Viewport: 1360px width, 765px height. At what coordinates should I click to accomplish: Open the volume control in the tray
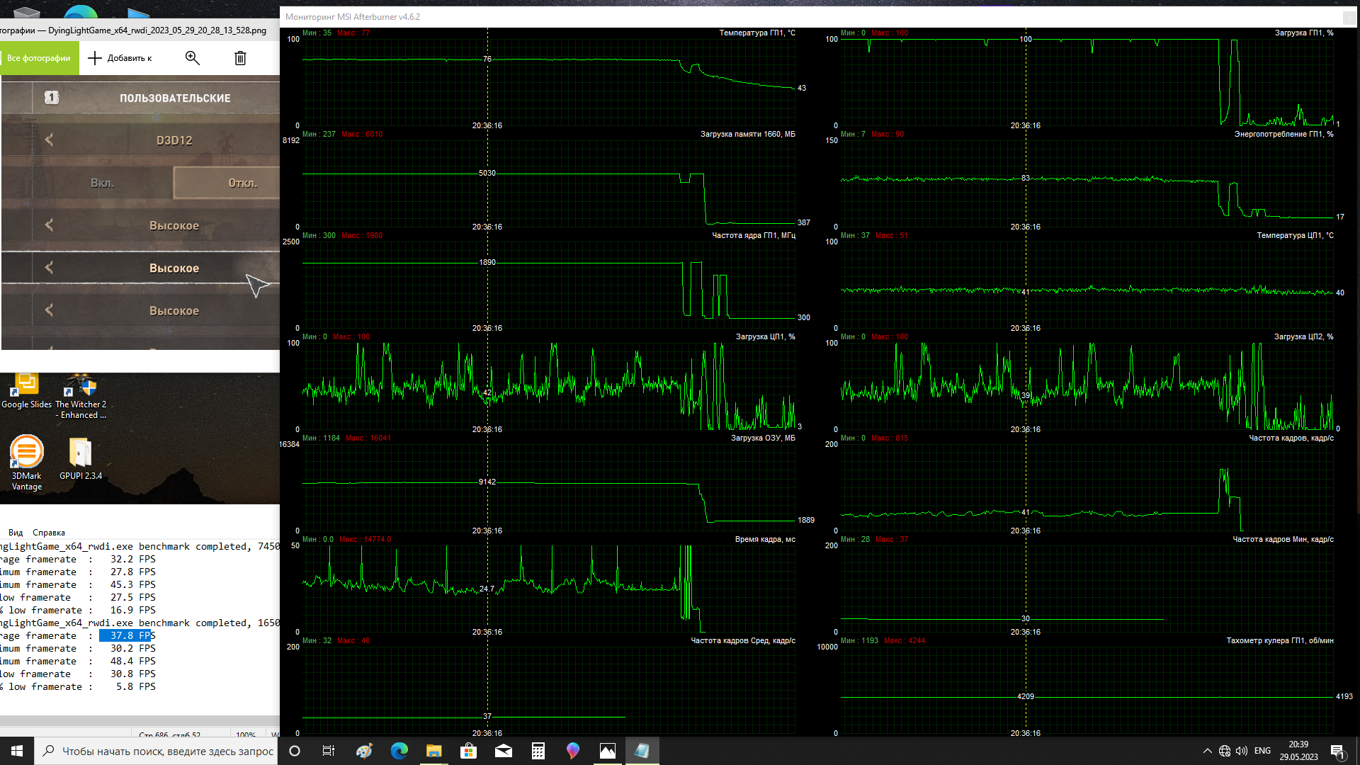coord(1242,751)
